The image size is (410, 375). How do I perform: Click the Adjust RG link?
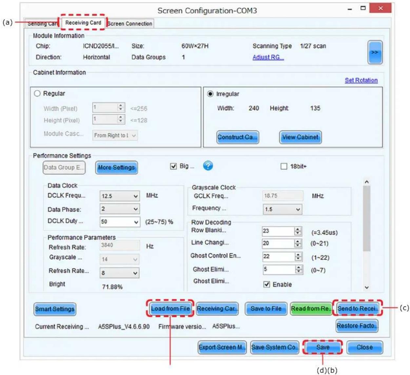coord(268,57)
